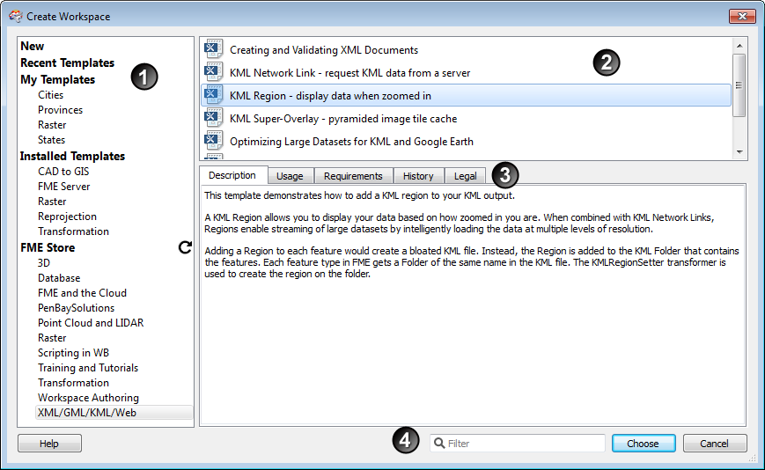
Task: Select Raster under FME Store
Action: click(x=52, y=338)
